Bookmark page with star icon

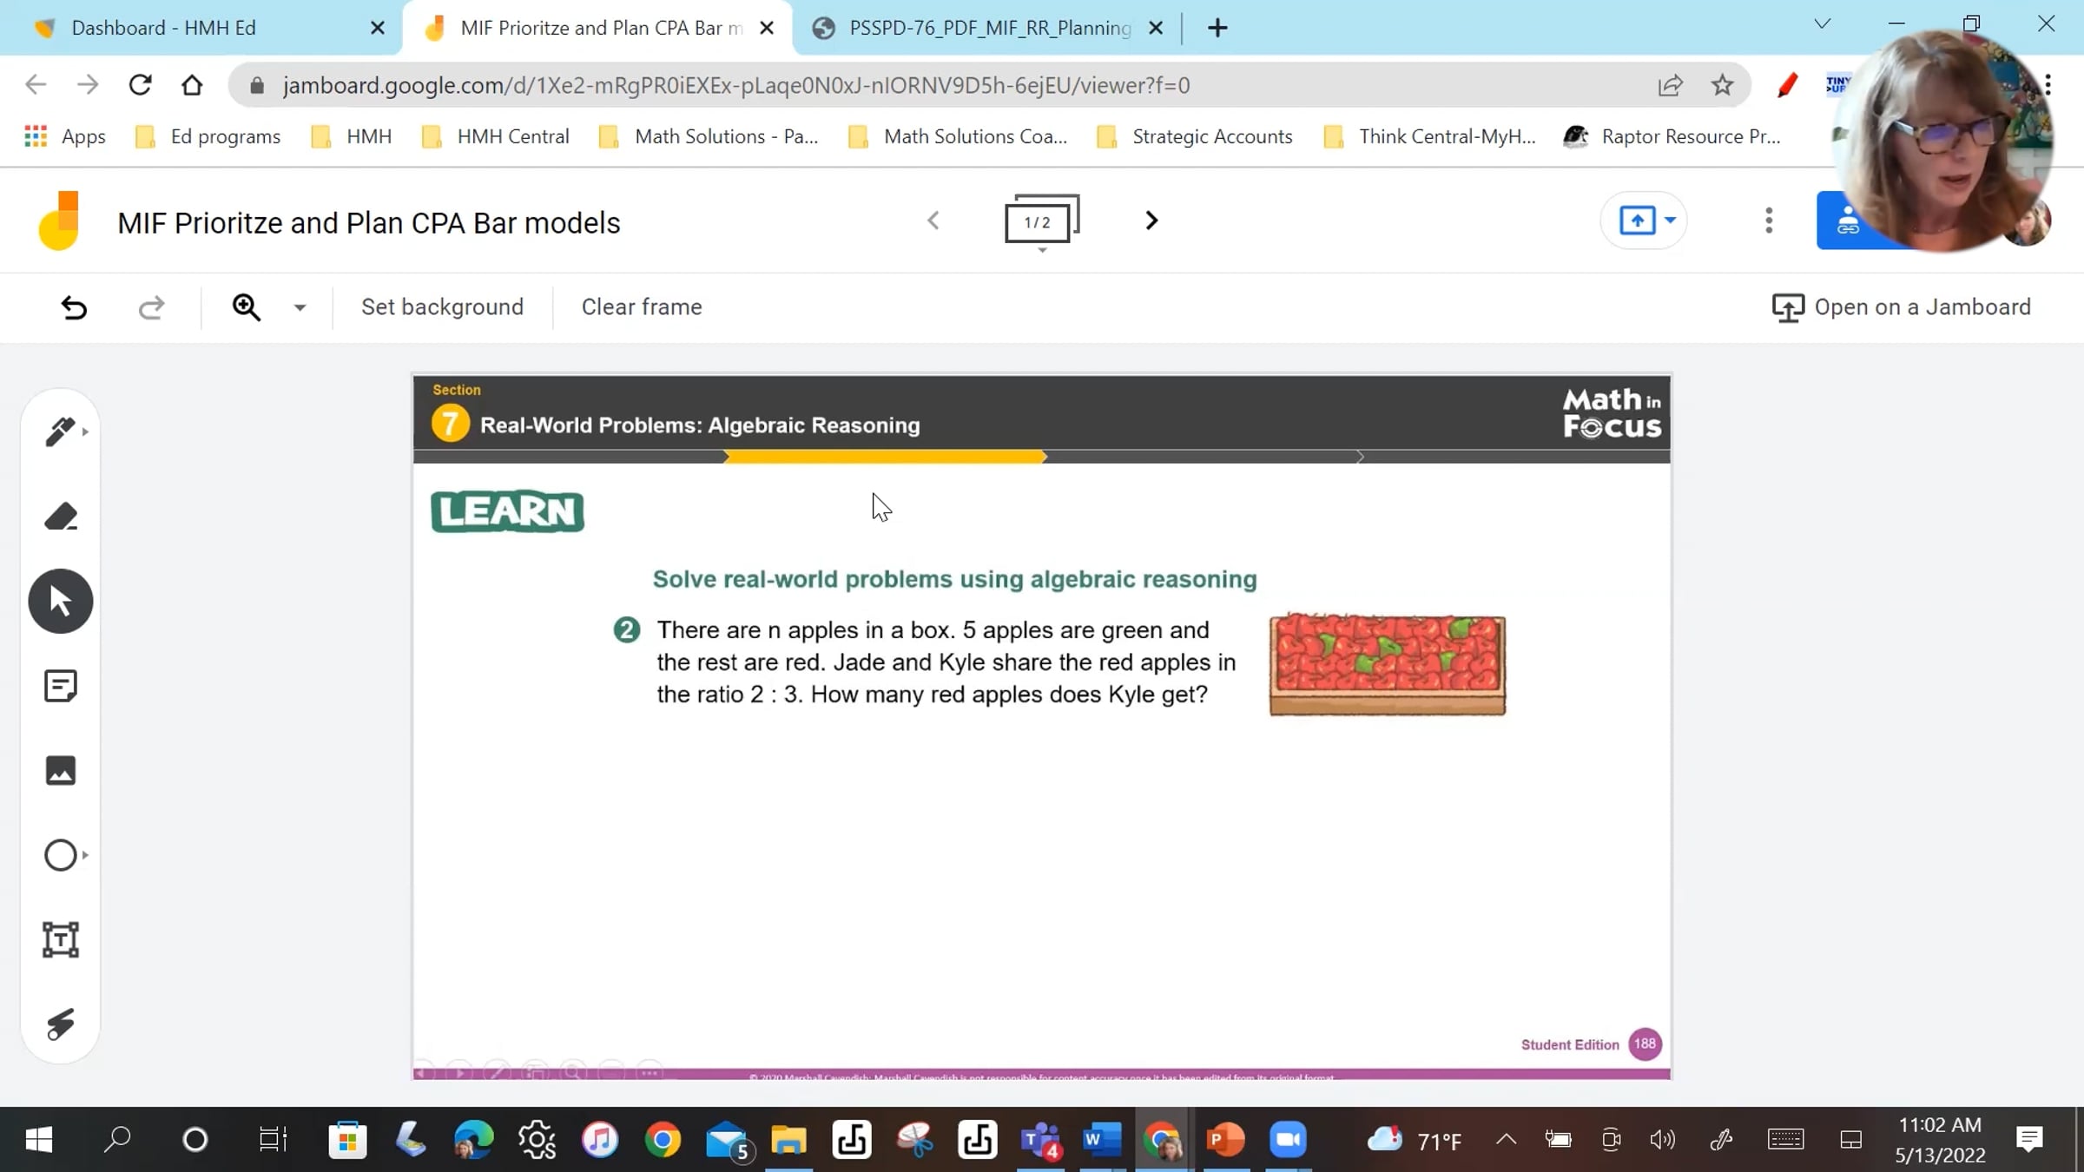point(1722,85)
